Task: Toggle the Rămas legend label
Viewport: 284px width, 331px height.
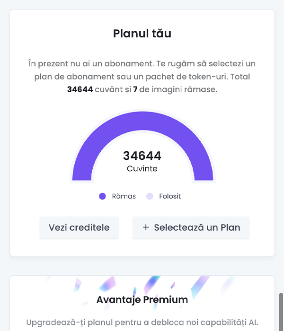Action: pos(124,196)
